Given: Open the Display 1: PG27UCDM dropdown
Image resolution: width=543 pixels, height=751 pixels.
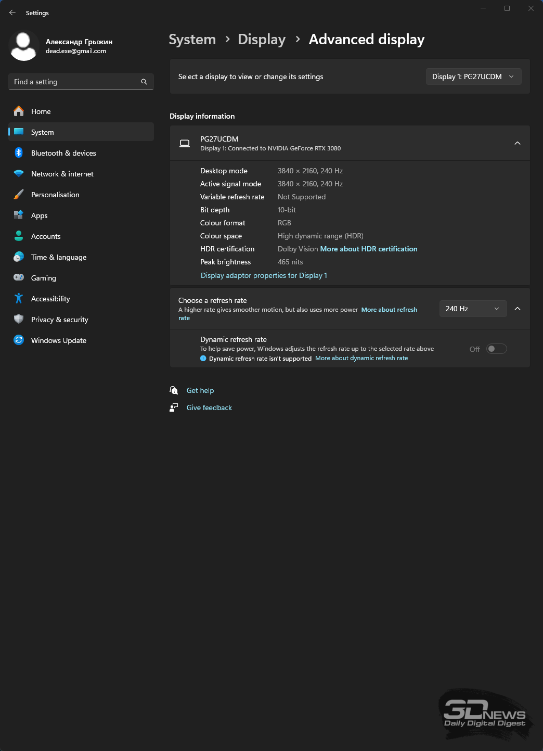Looking at the screenshot, I should [x=473, y=77].
